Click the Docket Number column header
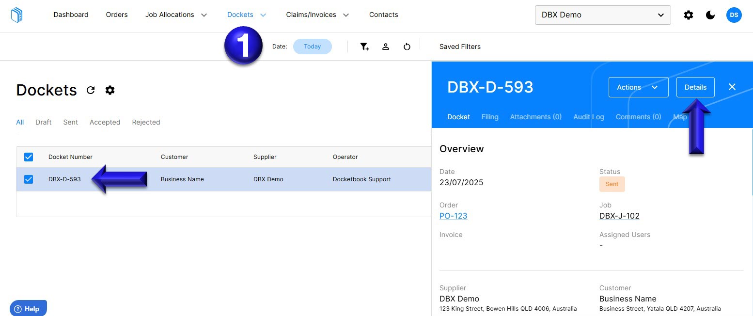 [x=70, y=157]
